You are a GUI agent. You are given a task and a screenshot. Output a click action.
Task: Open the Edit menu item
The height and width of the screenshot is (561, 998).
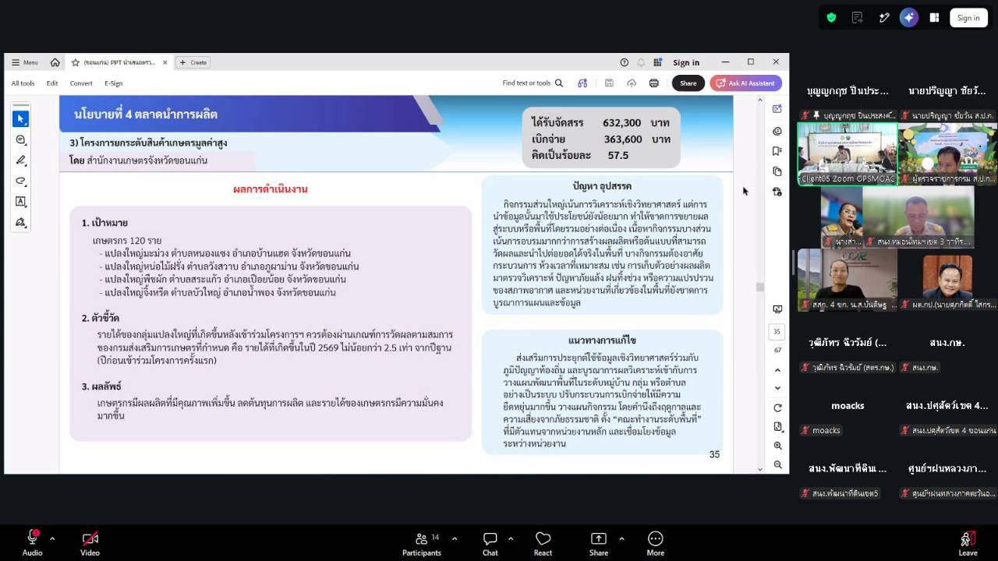[x=52, y=83]
